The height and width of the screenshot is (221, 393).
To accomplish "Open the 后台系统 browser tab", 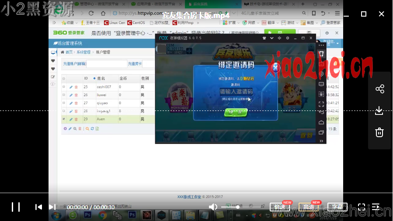I will click(x=213, y=4).
